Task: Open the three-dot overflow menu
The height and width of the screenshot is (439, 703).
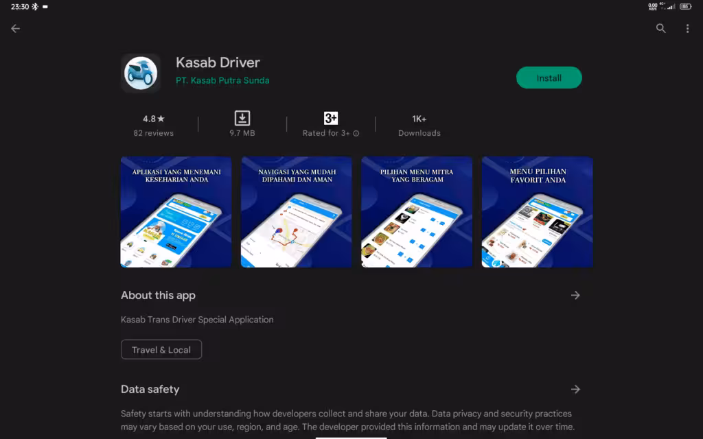Action: click(x=687, y=29)
